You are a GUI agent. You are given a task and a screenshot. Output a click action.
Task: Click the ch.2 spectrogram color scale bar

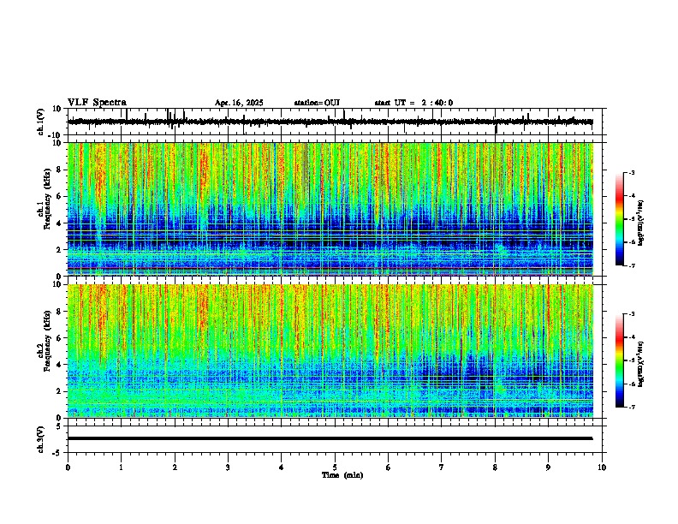(620, 360)
